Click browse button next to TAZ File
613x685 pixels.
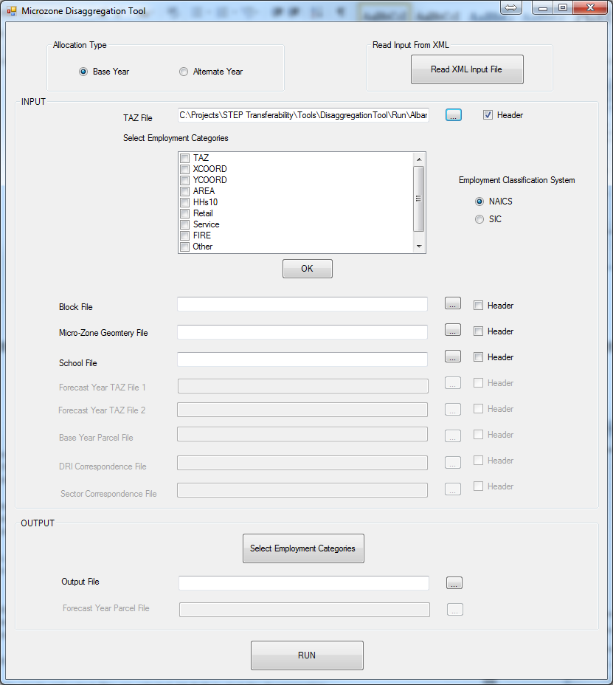pyautogui.click(x=454, y=115)
